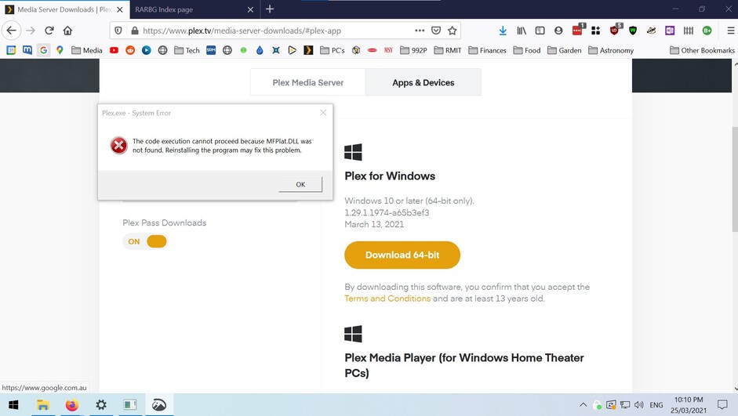This screenshot has height=416, width=738.
Task: Open the Windows notification center
Action: coord(722,405)
